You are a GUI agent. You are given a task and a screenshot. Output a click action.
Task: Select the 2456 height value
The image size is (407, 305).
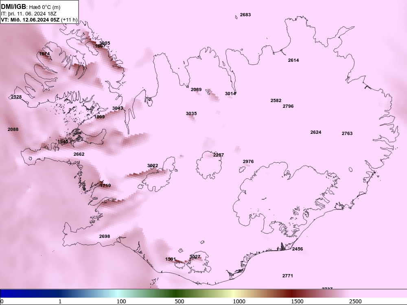pos(298,249)
